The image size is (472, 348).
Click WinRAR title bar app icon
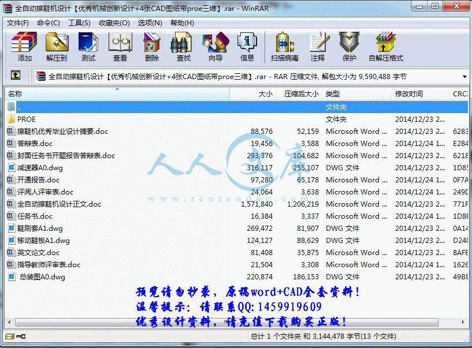coord(8,9)
